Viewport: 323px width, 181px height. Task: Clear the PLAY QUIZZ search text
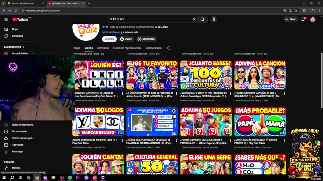click(x=194, y=19)
